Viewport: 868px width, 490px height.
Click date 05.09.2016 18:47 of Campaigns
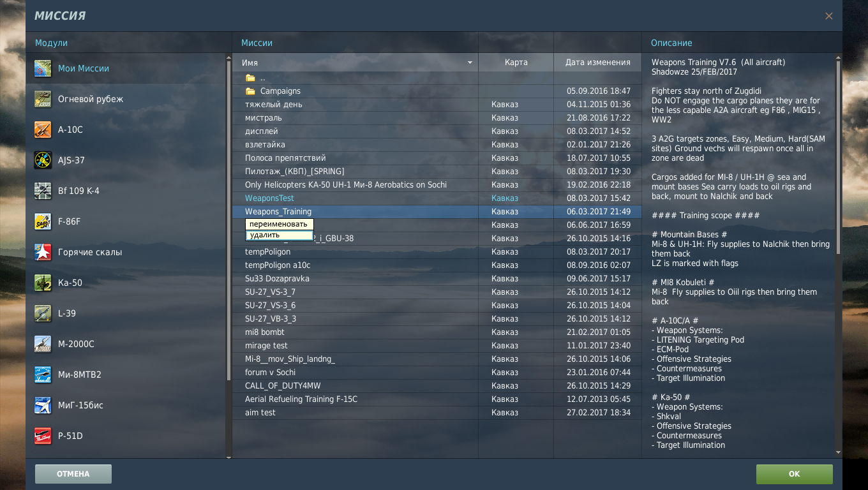click(598, 91)
